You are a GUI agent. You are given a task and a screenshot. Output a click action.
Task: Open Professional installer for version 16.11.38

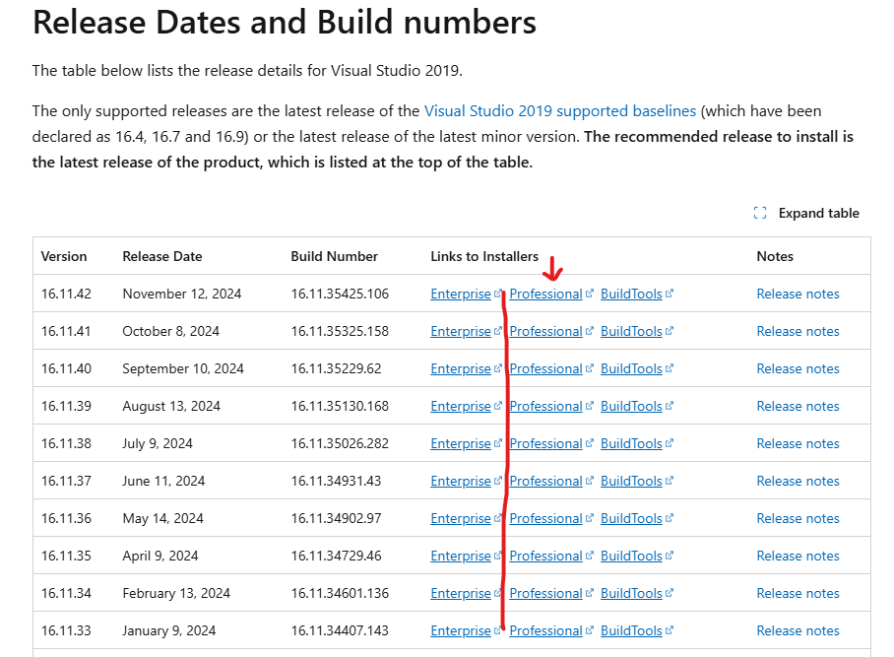pyautogui.click(x=545, y=443)
